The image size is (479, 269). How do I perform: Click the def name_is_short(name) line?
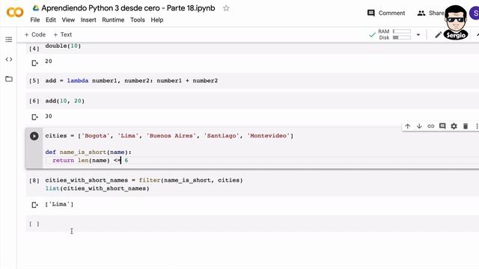point(88,152)
